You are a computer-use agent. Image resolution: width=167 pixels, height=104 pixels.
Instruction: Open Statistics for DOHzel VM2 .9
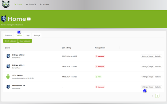pos(158,56)
